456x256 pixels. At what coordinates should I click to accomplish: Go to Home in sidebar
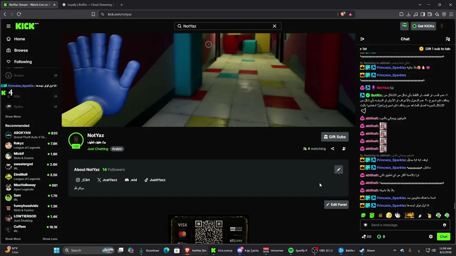pos(20,39)
